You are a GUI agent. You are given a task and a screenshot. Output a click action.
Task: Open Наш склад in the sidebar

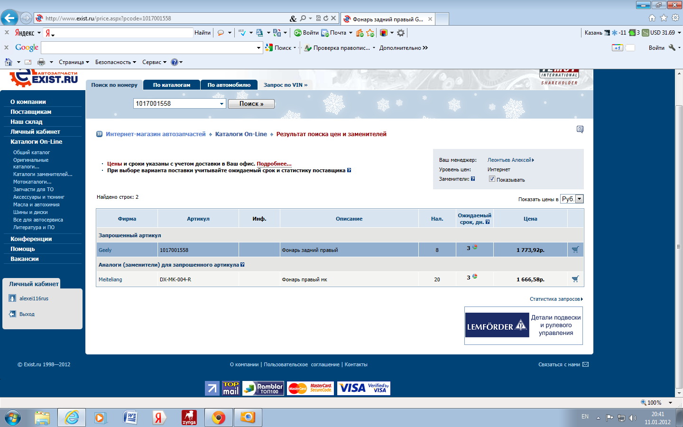point(27,122)
